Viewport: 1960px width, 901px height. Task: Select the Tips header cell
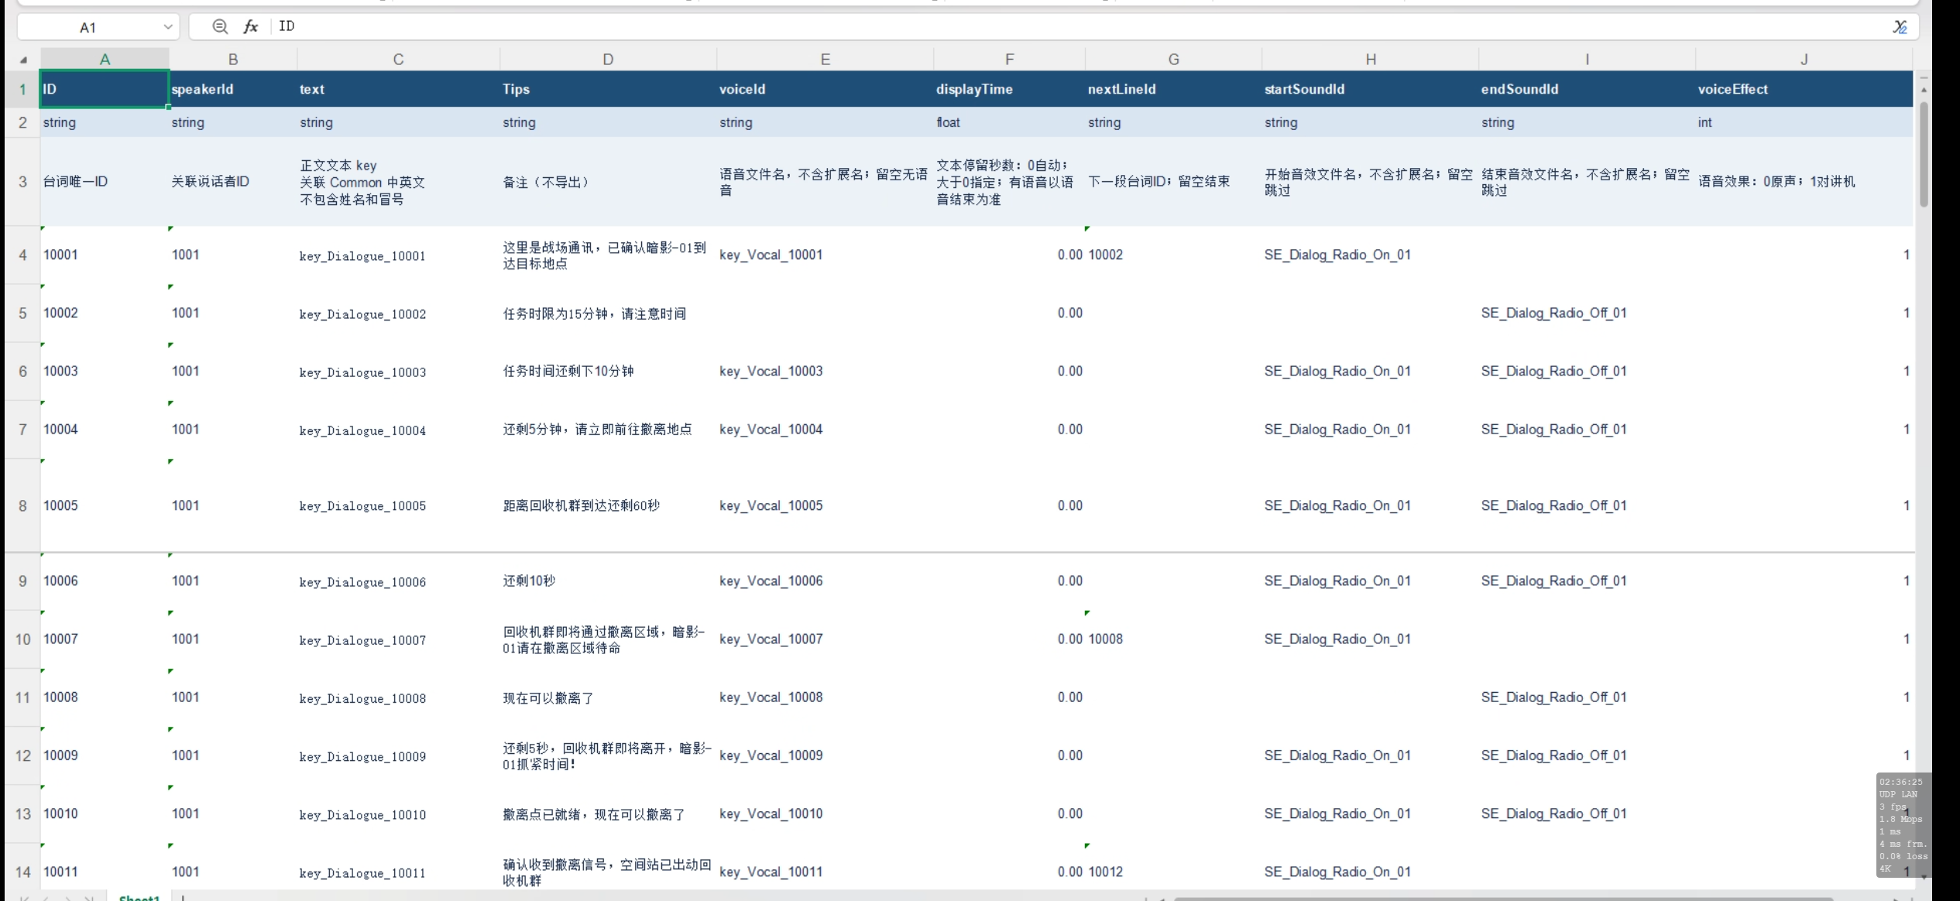point(608,89)
